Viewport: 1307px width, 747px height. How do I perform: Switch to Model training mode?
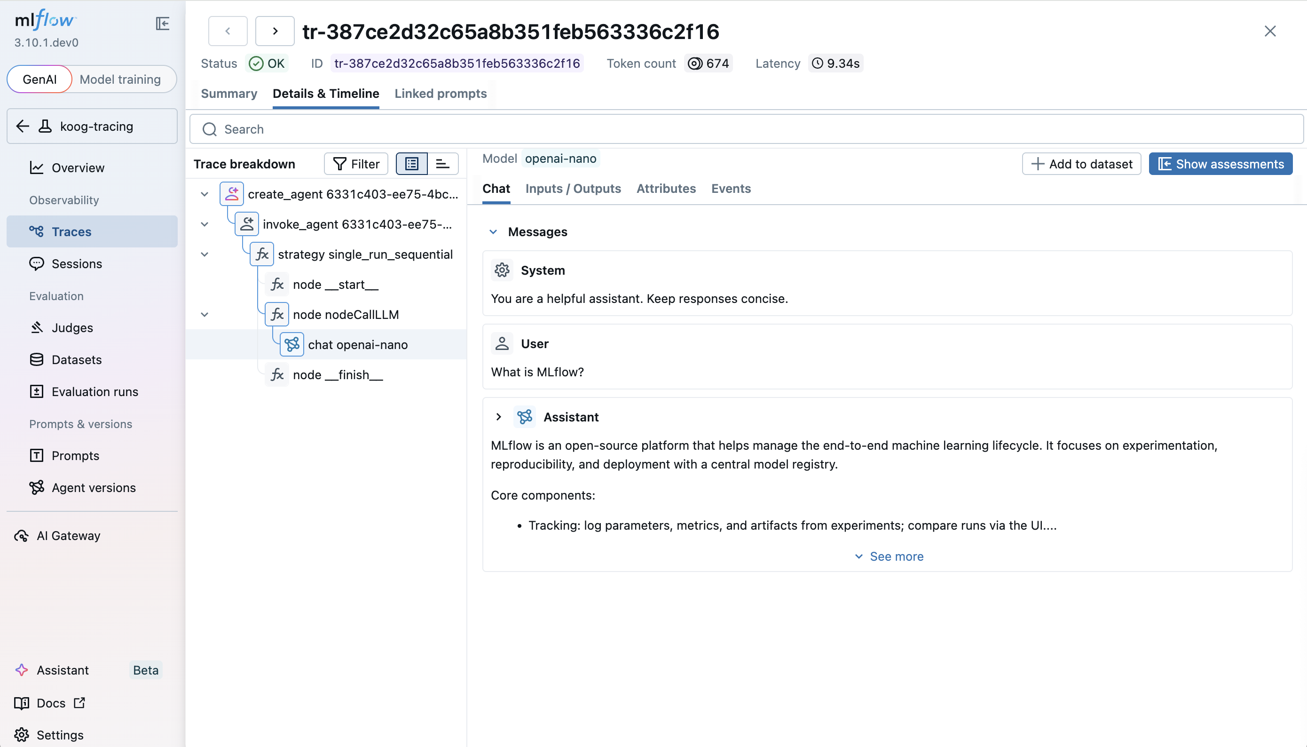tap(120, 79)
